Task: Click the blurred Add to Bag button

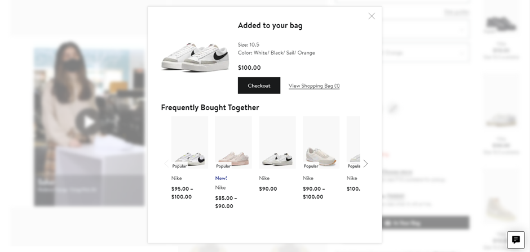Action: coord(425,223)
